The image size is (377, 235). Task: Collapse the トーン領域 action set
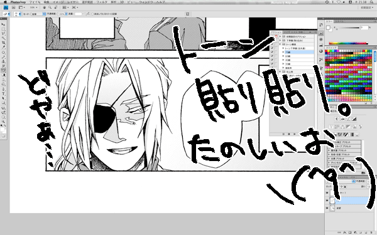(280, 44)
